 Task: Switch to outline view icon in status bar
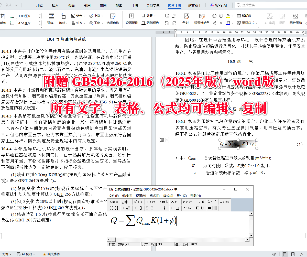293,254
